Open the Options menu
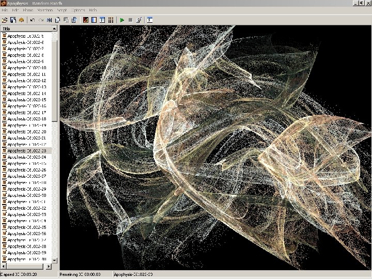This screenshot has width=372, height=279. pyautogui.click(x=78, y=10)
